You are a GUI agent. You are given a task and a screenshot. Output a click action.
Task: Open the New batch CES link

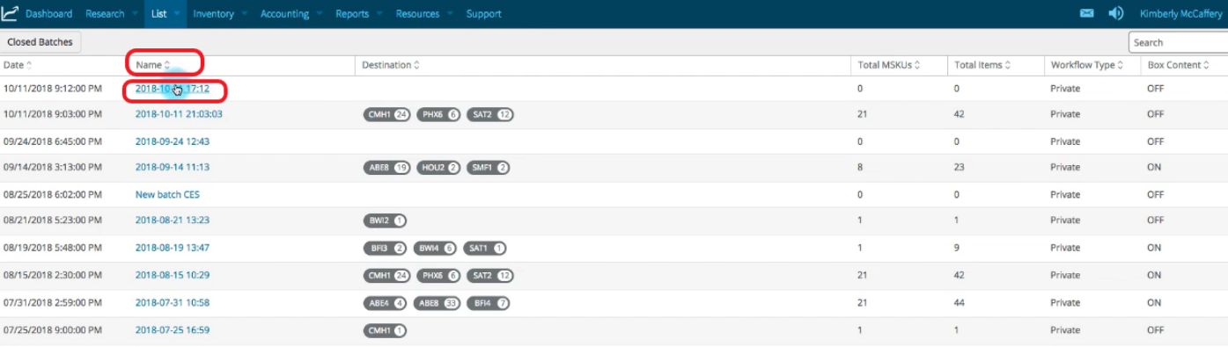(167, 195)
